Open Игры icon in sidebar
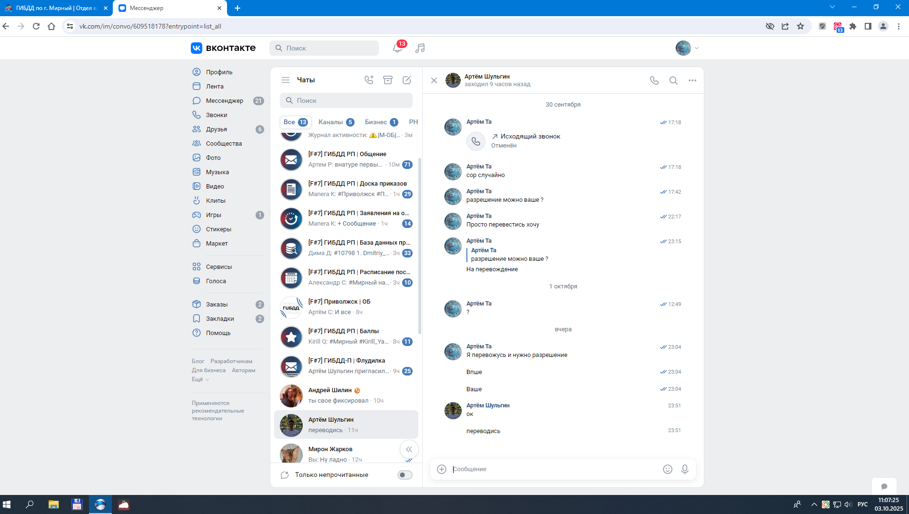The image size is (909, 514). pyautogui.click(x=197, y=215)
